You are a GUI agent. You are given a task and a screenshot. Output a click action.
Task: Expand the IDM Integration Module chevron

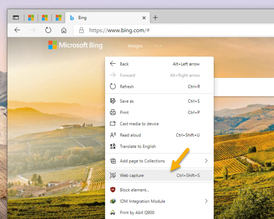[206, 201]
